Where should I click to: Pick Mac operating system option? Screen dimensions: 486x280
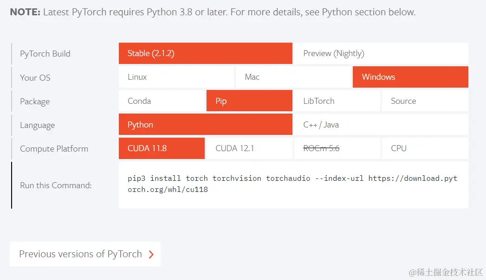click(x=293, y=77)
